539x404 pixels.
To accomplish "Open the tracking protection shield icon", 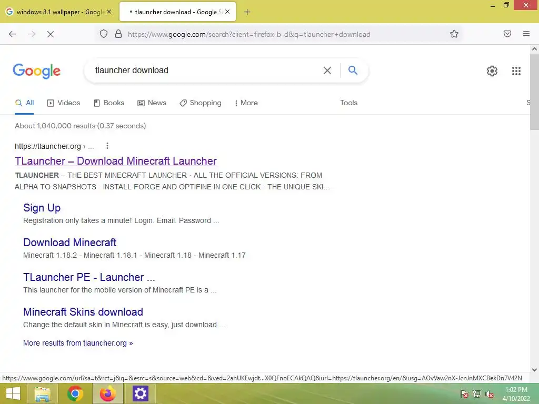I will click(x=104, y=34).
